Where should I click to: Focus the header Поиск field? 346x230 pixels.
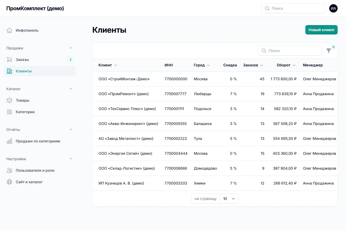[293, 8]
